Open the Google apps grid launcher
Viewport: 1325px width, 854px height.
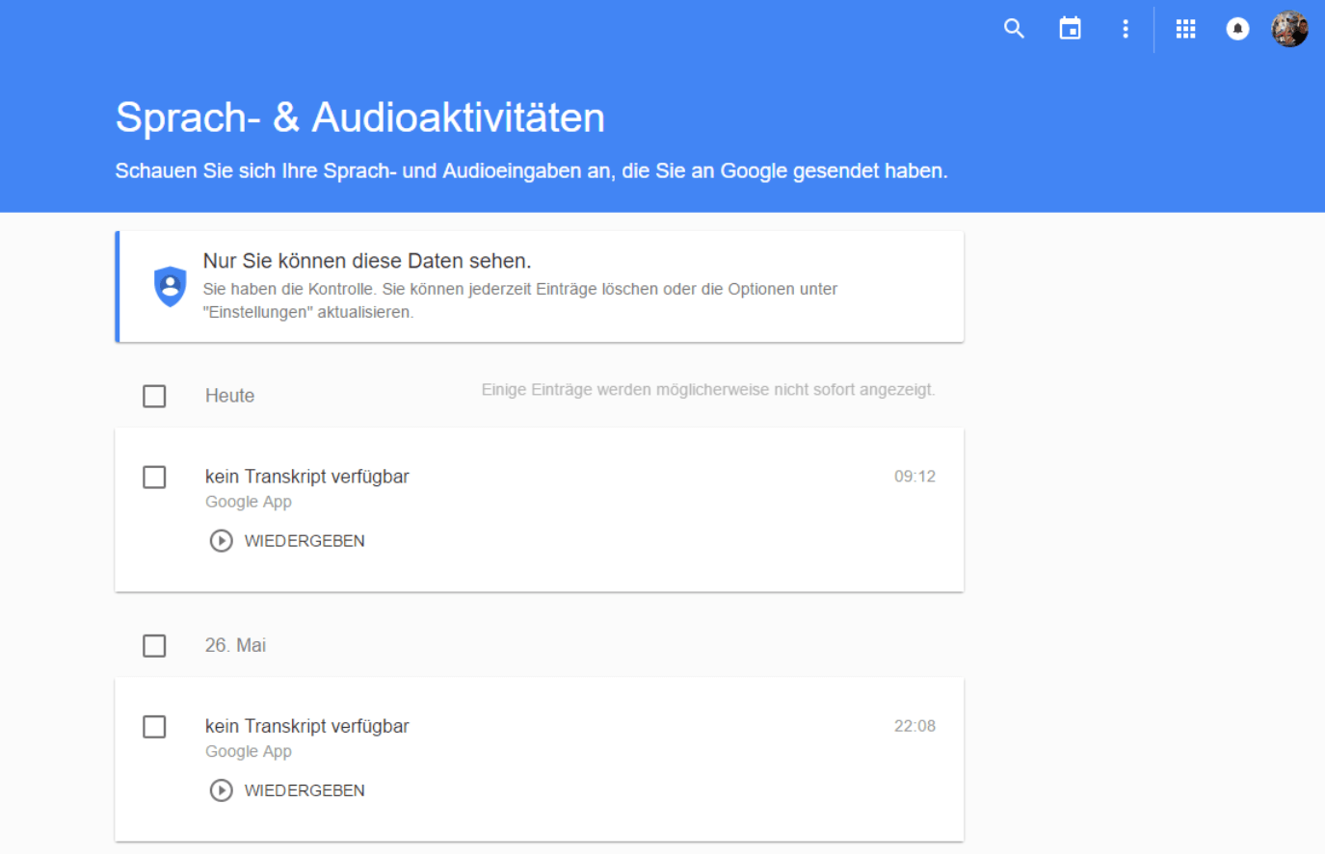[x=1185, y=29]
